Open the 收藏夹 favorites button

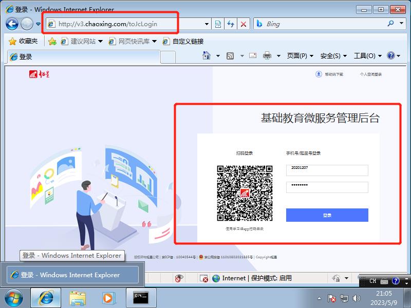pyautogui.click(x=23, y=41)
